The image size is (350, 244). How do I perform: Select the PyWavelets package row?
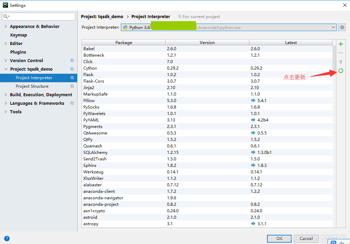pos(207,113)
